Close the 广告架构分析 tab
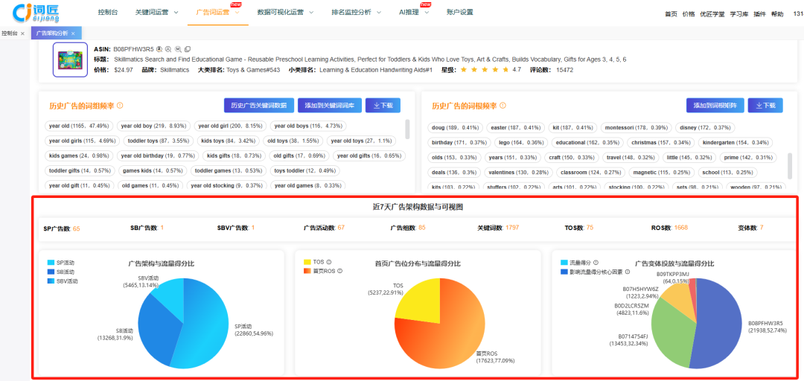 pos(73,33)
